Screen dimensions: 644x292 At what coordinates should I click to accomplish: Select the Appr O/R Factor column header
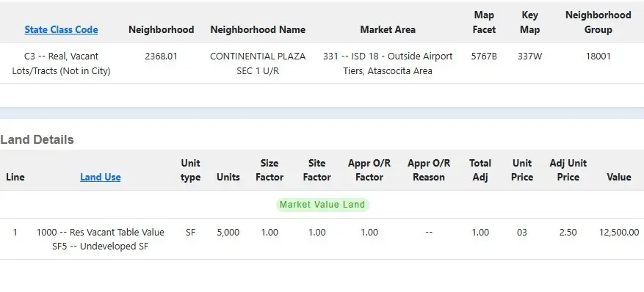tap(369, 169)
